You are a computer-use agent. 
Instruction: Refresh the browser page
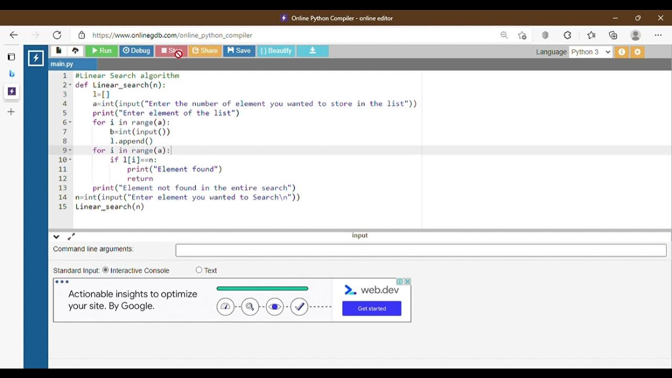(x=57, y=35)
